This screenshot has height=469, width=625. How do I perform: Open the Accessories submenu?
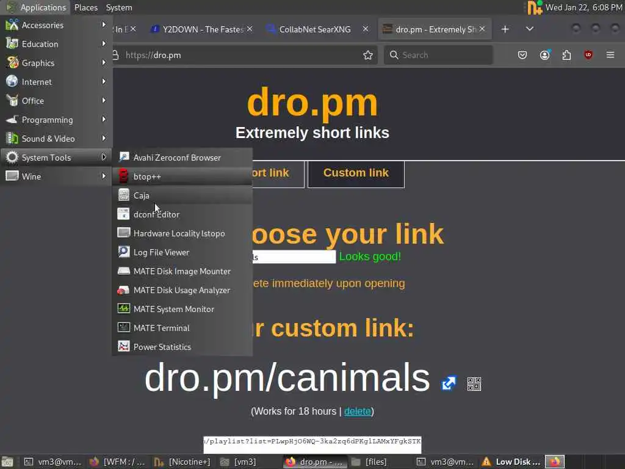coord(56,25)
